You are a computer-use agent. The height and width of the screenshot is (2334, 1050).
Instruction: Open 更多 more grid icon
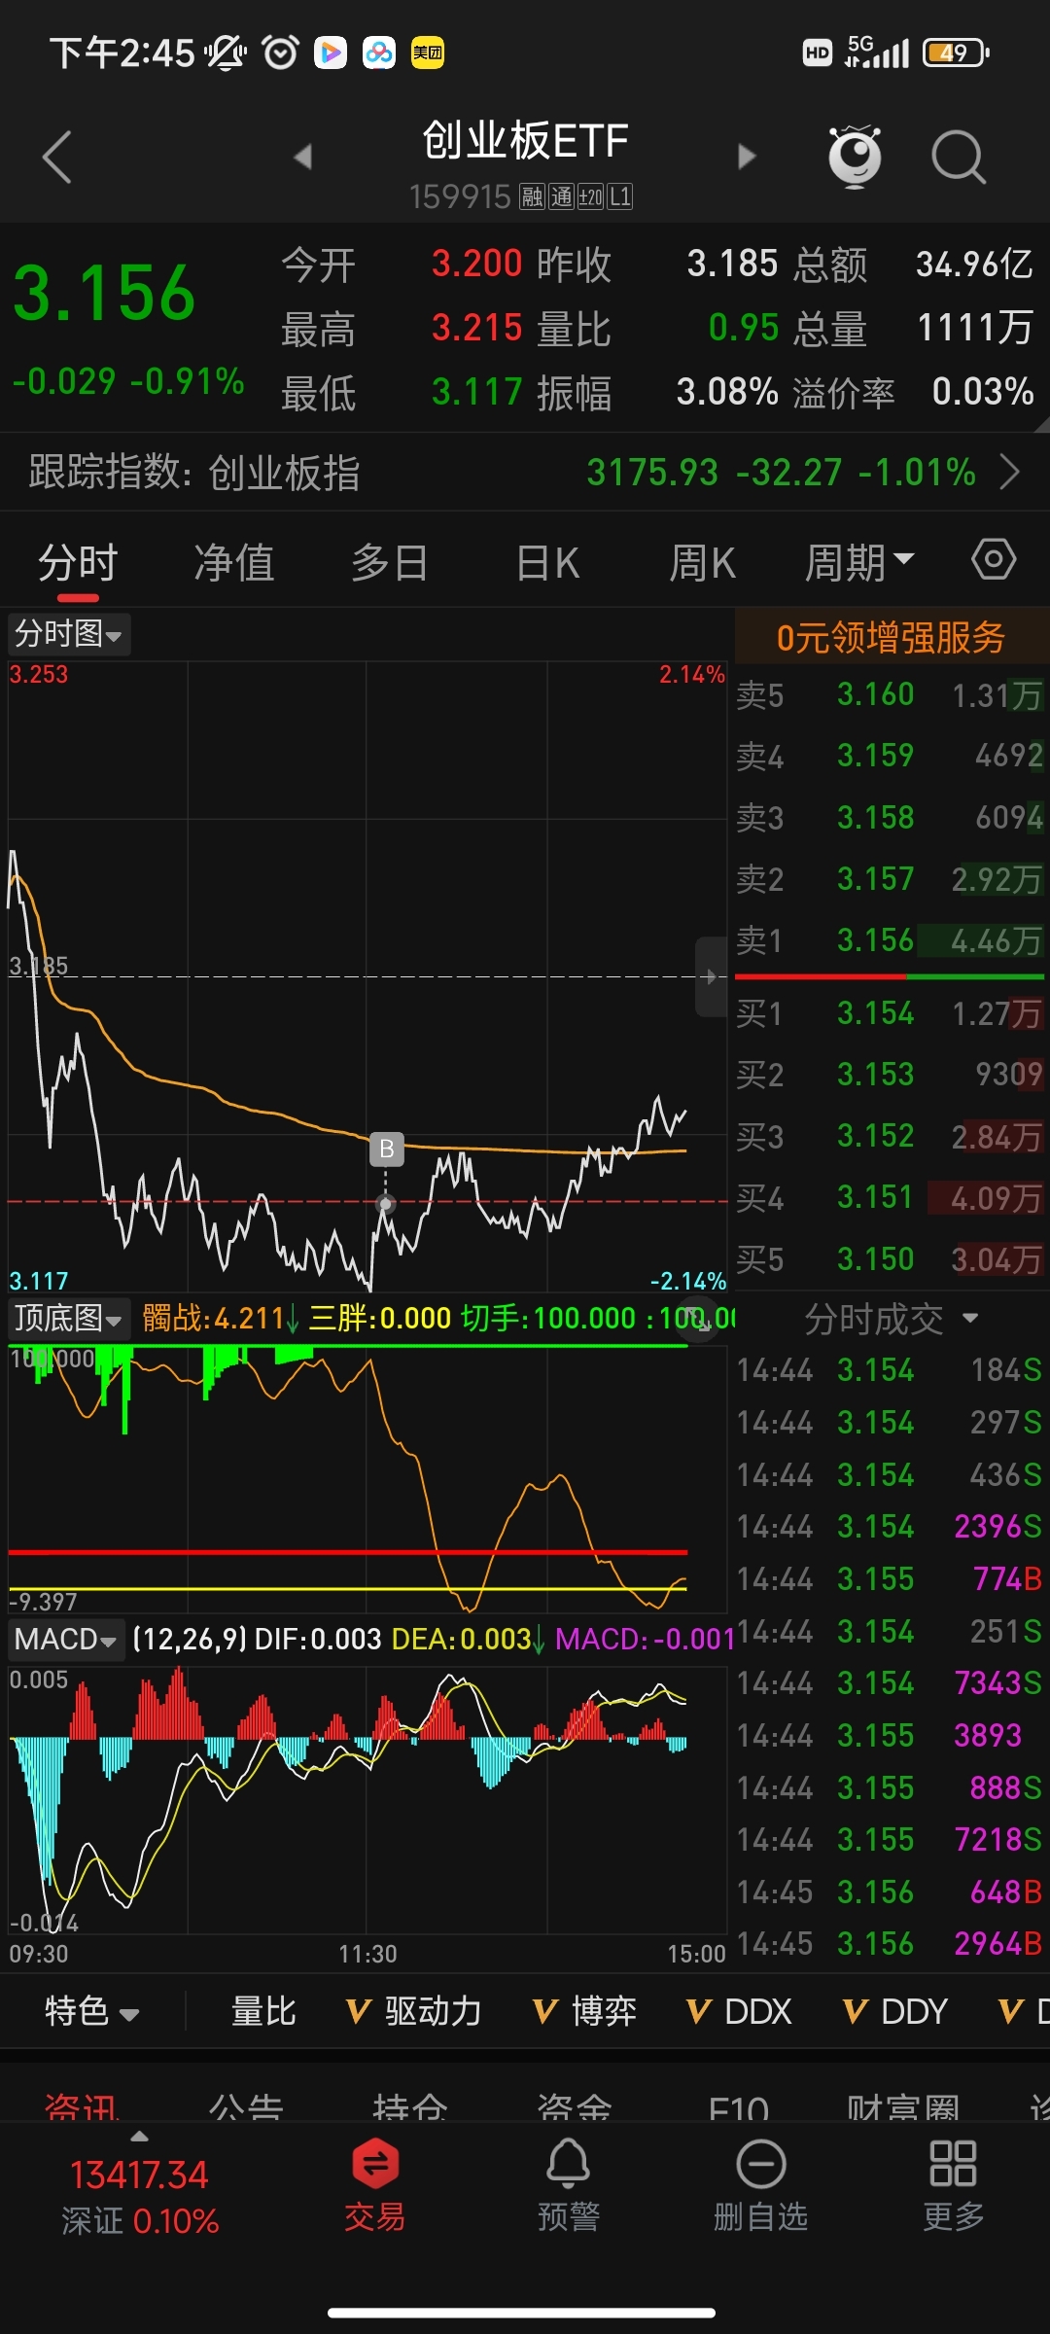(953, 2183)
